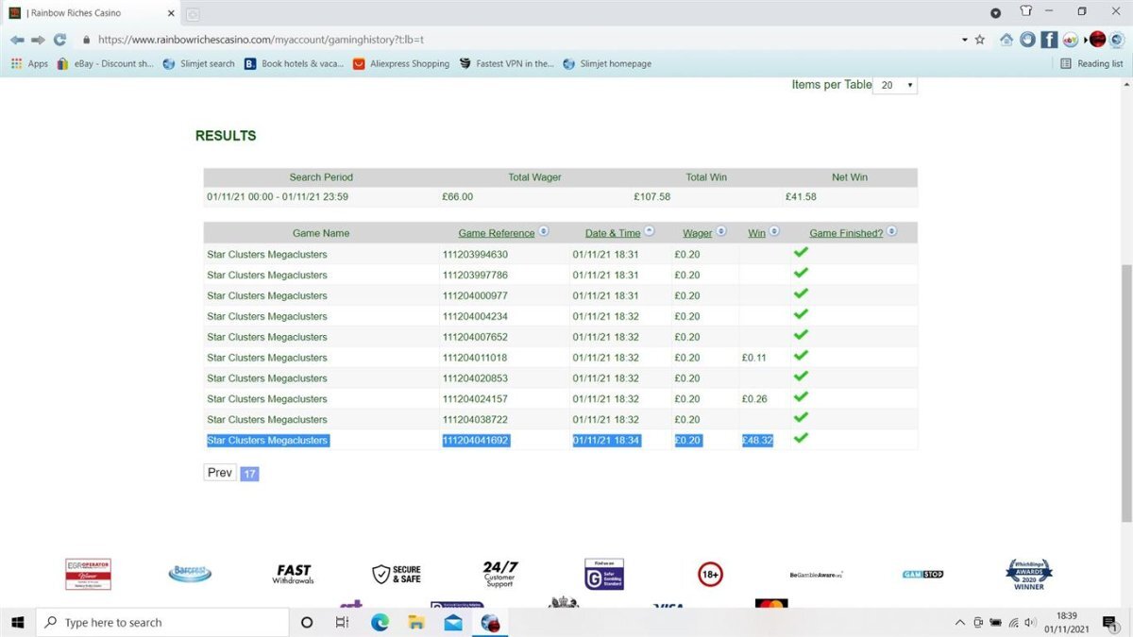Viewport: 1133px width, 637px height.
Task: Click the sort arrow beside Game Finished?
Action: [x=891, y=232]
